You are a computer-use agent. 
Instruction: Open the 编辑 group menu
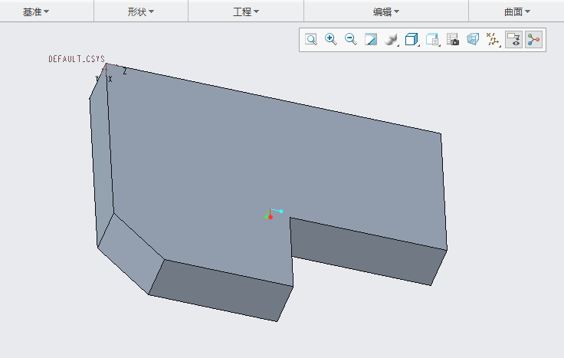pos(386,11)
